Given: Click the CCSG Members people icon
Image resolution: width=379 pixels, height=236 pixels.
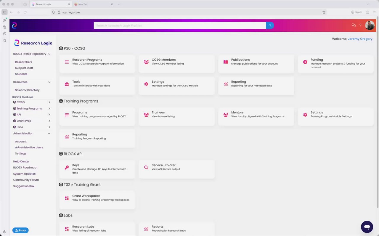Looking at the screenshot, I should 146,62.
